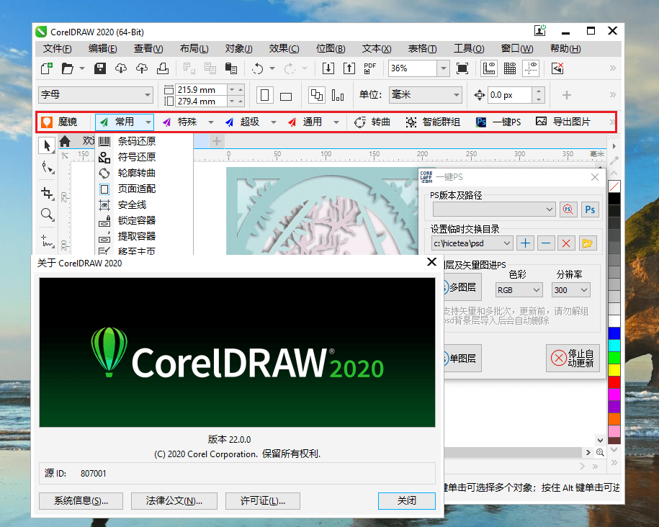Open the 毫米 units dropdown
Image resolution: width=659 pixels, height=527 pixels.
point(457,95)
